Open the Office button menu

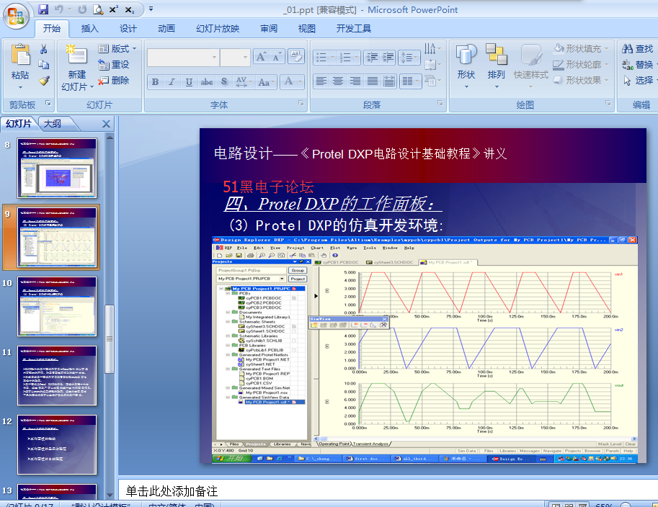point(16,17)
